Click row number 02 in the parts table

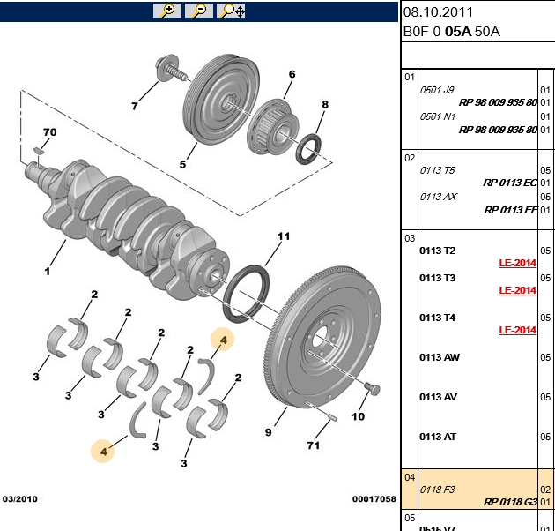(x=410, y=158)
